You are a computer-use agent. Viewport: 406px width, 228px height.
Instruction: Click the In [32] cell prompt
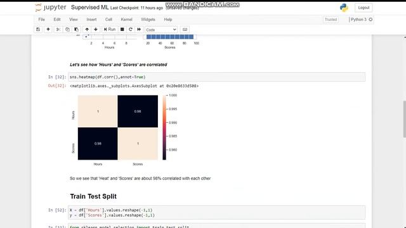pos(57,77)
